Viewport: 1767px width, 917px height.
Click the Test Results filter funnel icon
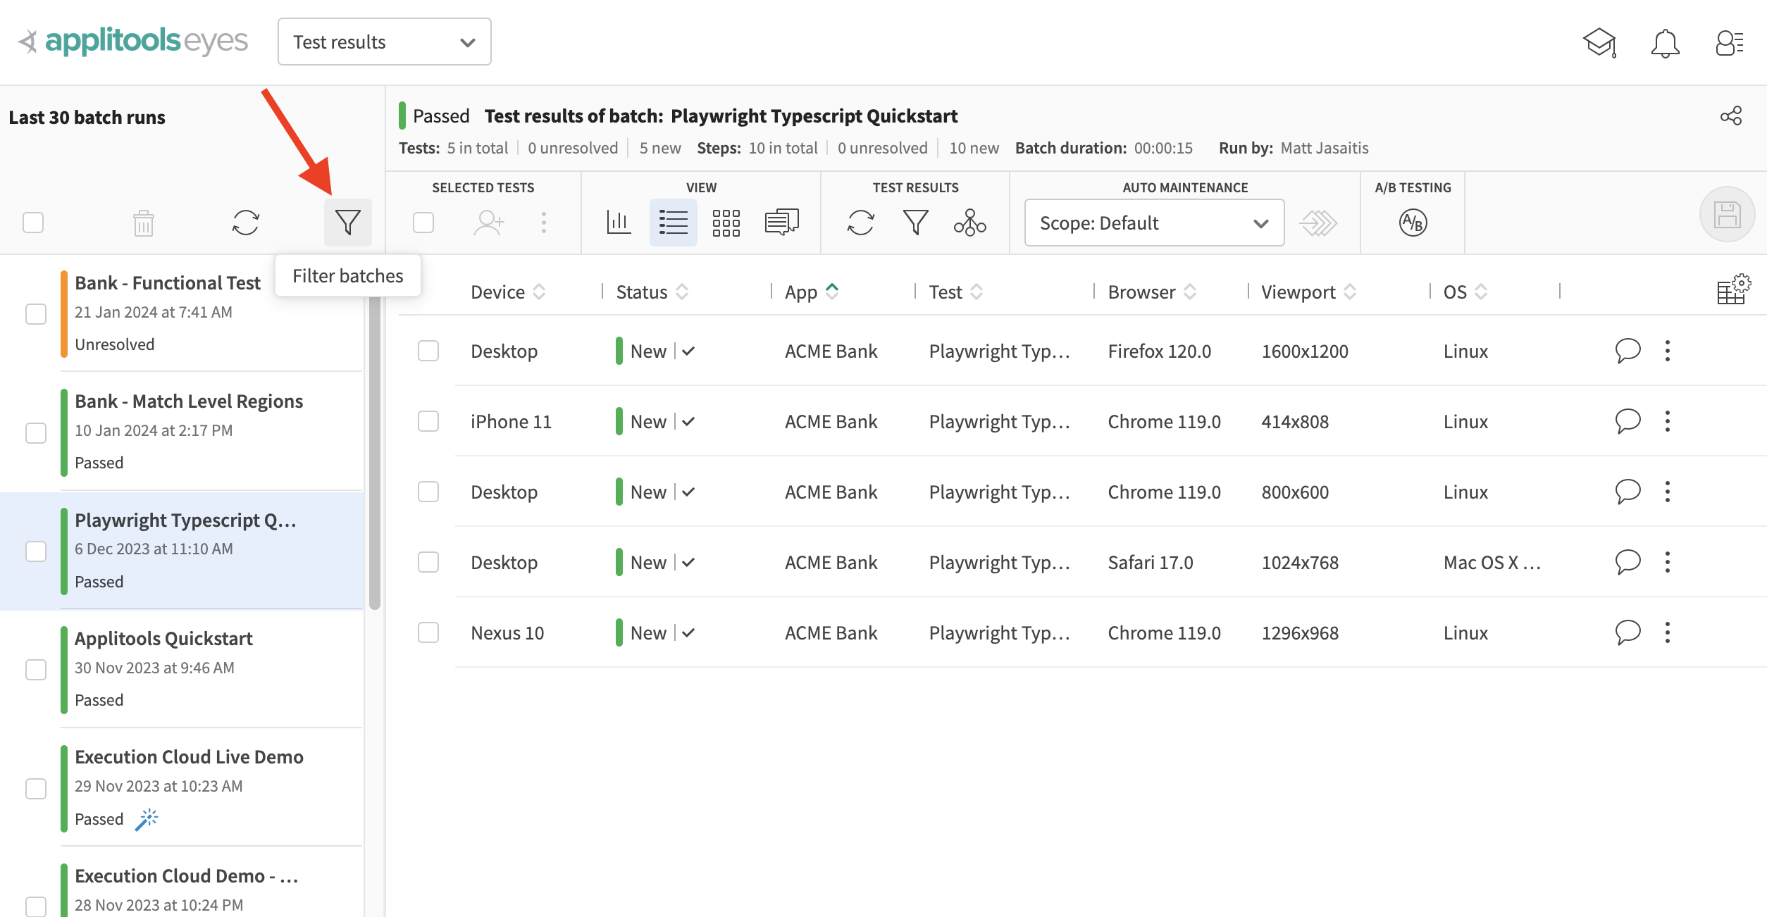[x=915, y=222]
